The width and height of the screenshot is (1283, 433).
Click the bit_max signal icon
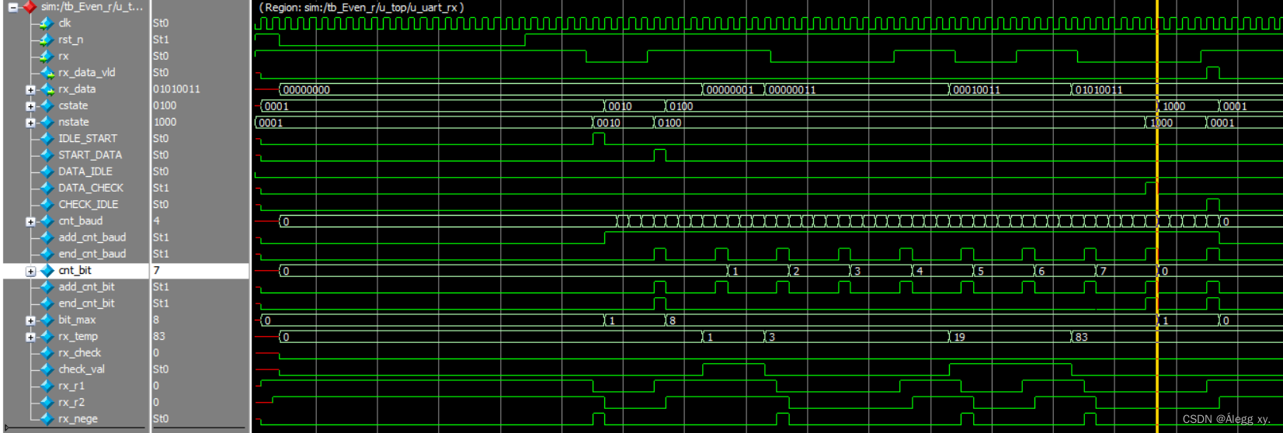pyautogui.click(x=47, y=320)
